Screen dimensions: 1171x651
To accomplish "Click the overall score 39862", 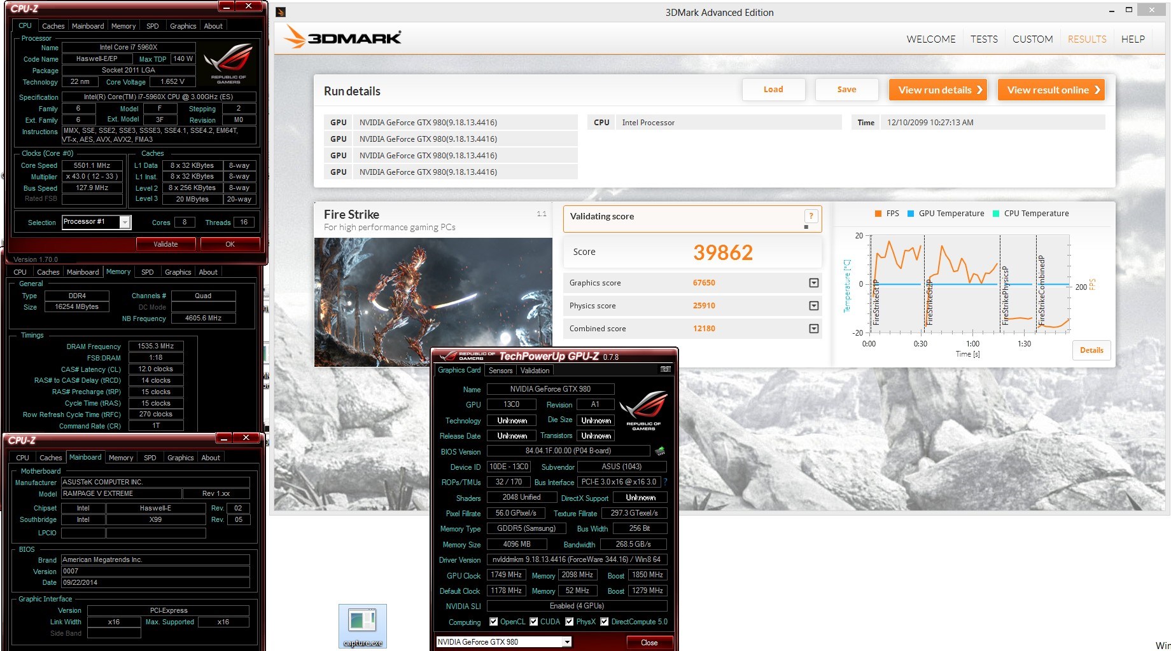I will click(x=723, y=252).
